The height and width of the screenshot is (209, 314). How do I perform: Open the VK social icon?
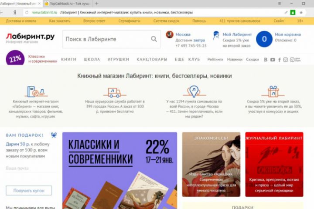[x=266, y=60]
